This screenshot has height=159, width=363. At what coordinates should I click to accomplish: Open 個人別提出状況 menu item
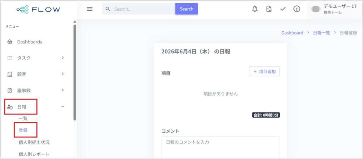tap(34, 142)
